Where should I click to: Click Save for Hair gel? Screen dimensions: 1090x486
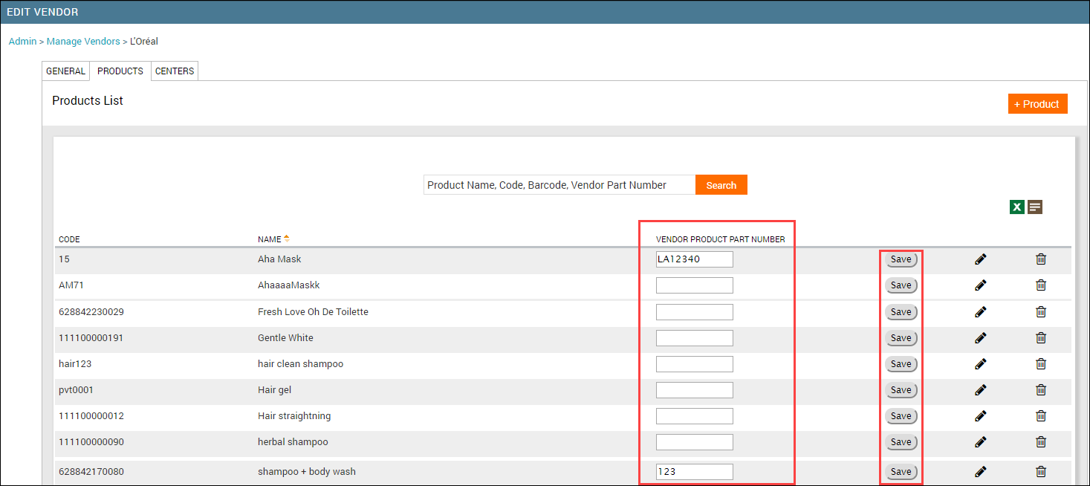click(901, 389)
